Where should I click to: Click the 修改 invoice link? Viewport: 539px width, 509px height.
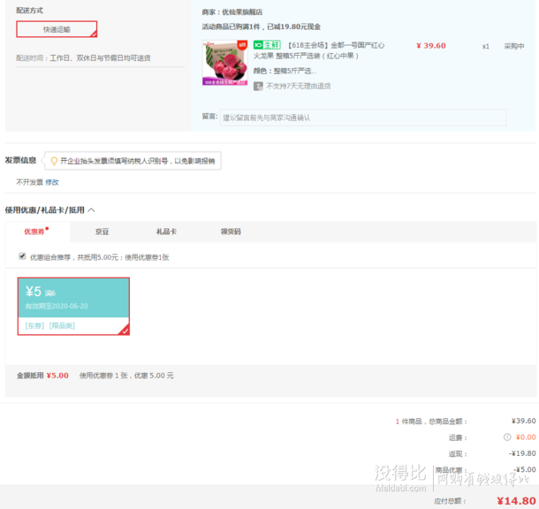click(52, 182)
